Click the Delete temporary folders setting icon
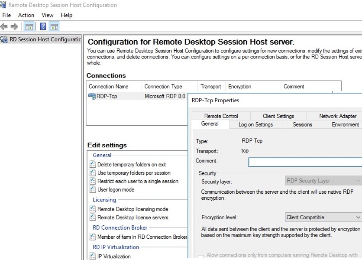 coord(93,165)
